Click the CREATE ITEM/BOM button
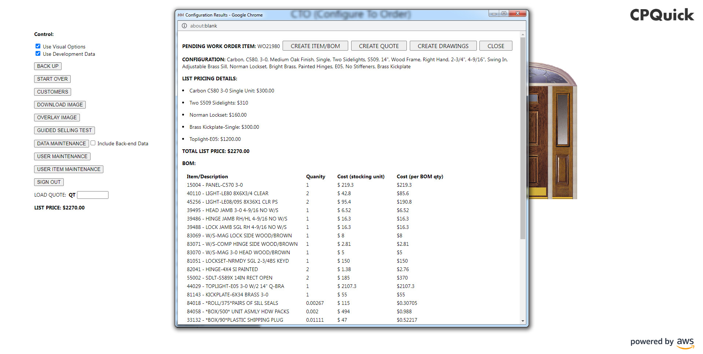703x354 pixels. point(316,45)
